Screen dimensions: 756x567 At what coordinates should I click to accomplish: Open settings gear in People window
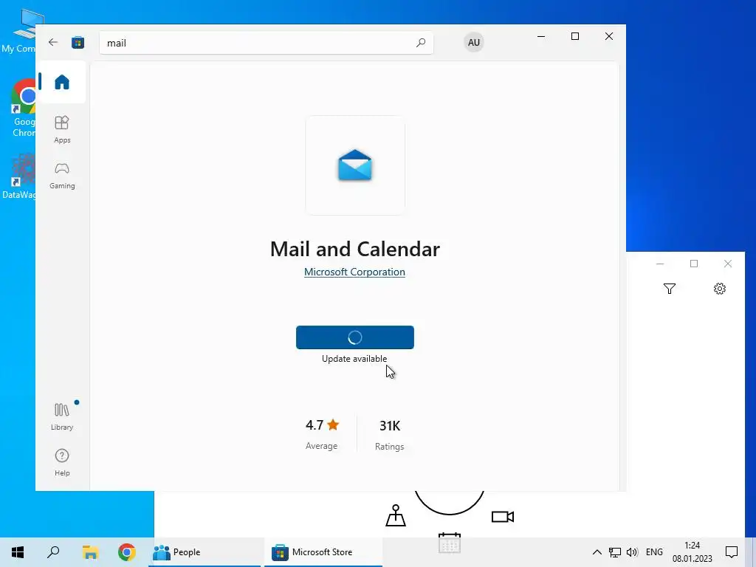click(x=719, y=289)
